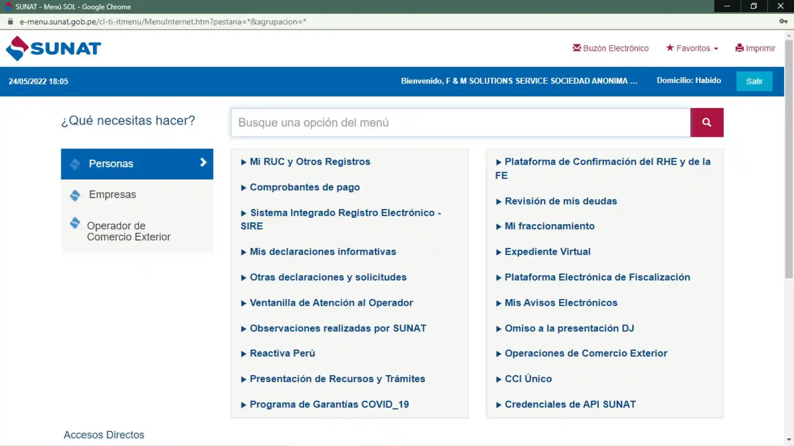
Task: Expand Omiso a la presentación DJ
Action: 565,328
